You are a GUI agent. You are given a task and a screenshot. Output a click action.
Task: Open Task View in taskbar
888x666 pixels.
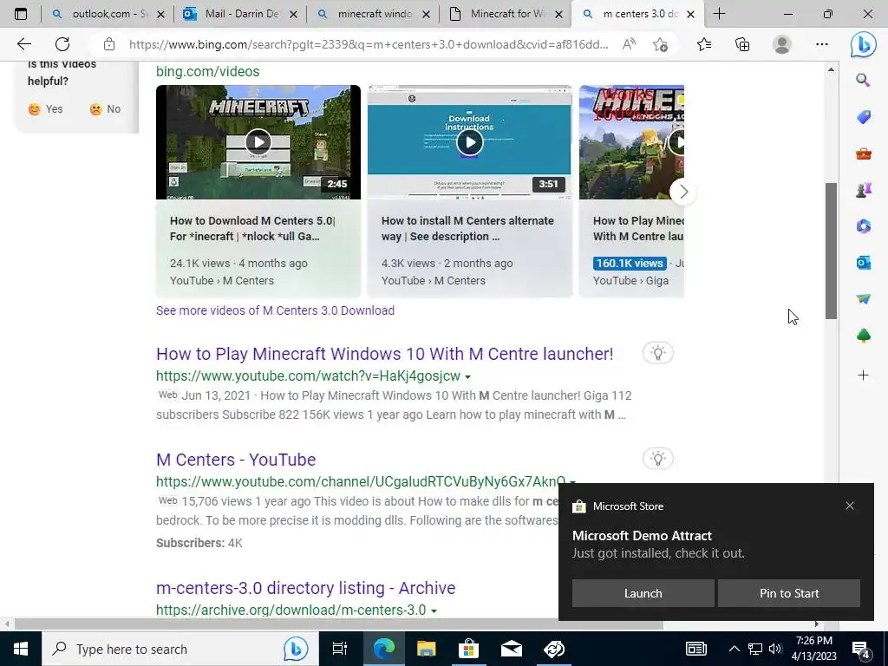click(340, 649)
